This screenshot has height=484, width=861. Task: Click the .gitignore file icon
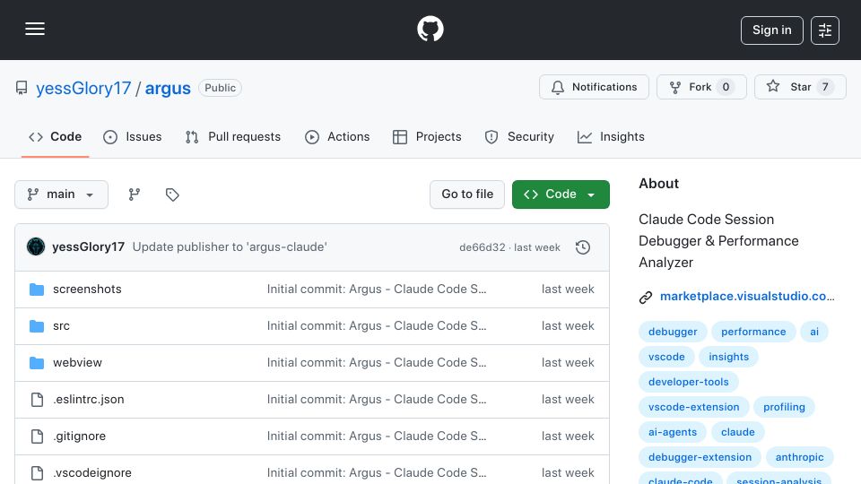point(37,436)
